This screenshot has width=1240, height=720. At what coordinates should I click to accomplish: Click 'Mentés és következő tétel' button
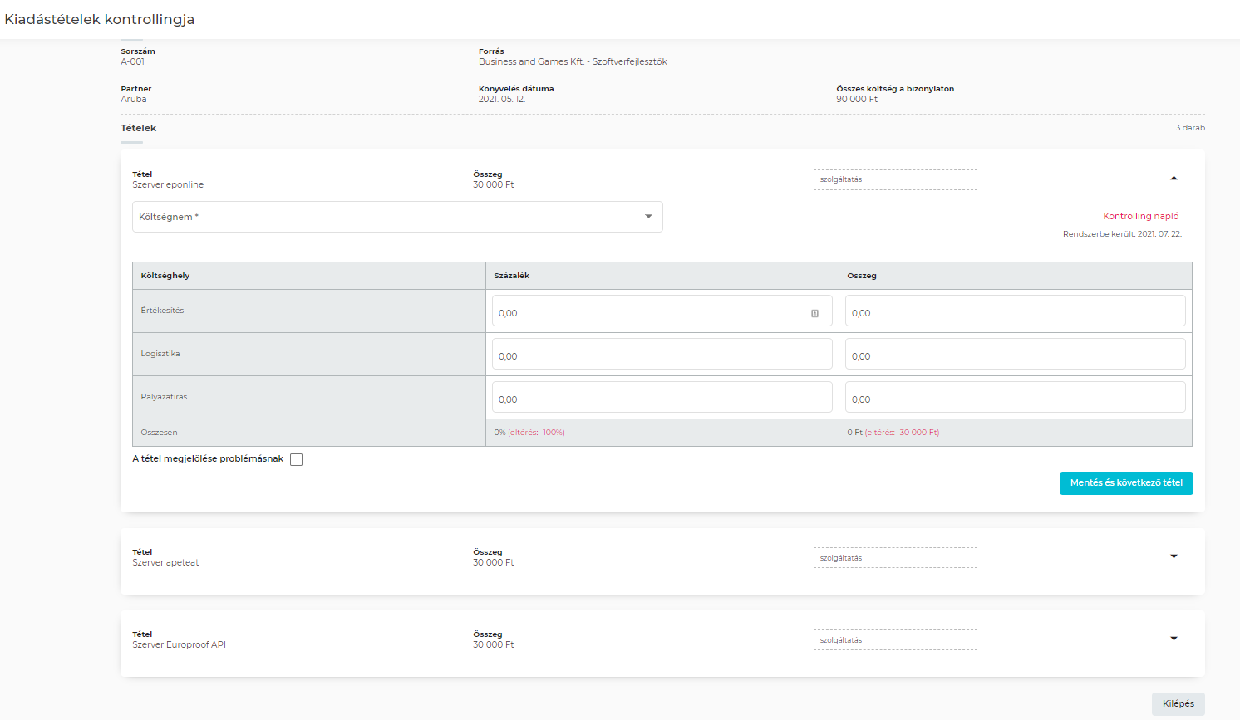coord(1126,483)
